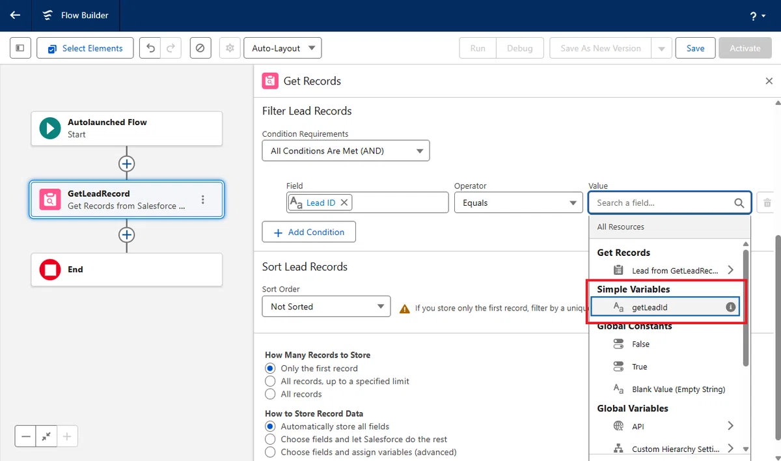781x461 pixels.
Task: Add element after Autolaunched Flow Start
Action: pos(126,163)
